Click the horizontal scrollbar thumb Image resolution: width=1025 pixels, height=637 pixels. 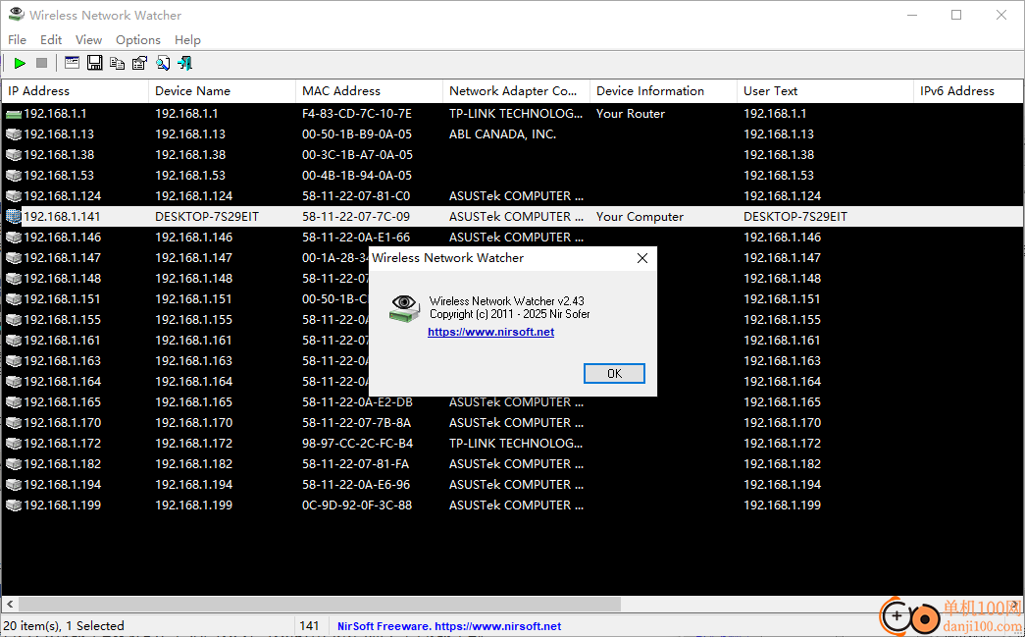(319, 605)
